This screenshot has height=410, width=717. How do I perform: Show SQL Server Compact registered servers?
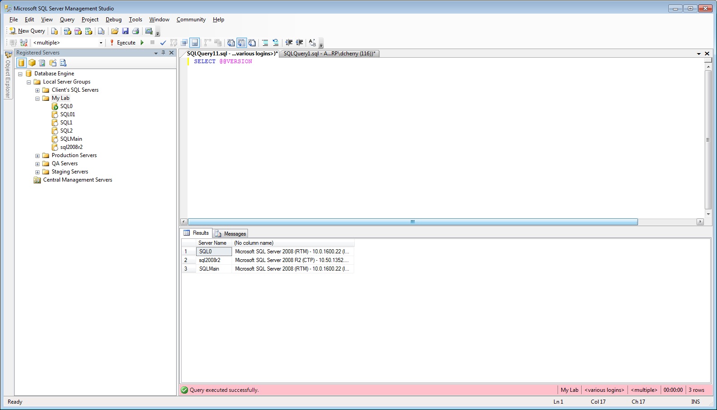tap(53, 63)
